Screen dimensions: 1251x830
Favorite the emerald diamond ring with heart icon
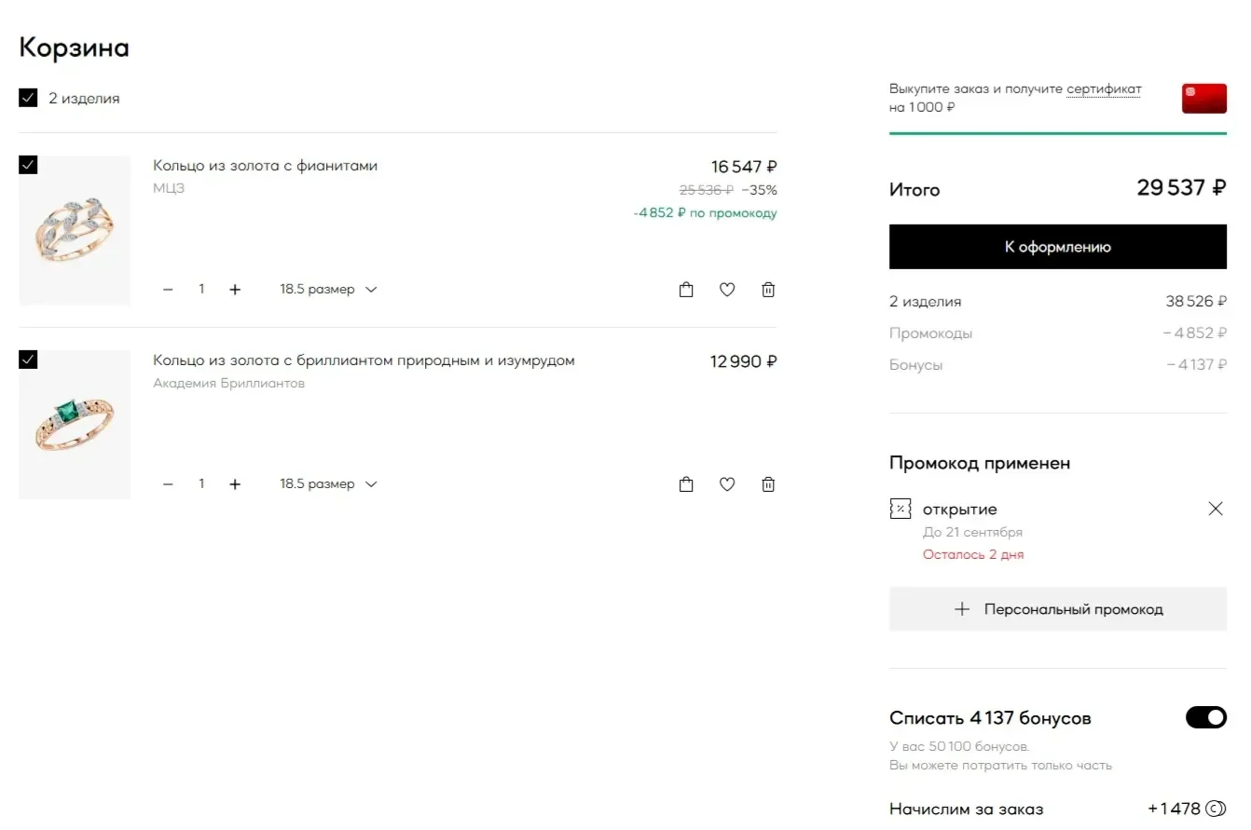click(727, 484)
